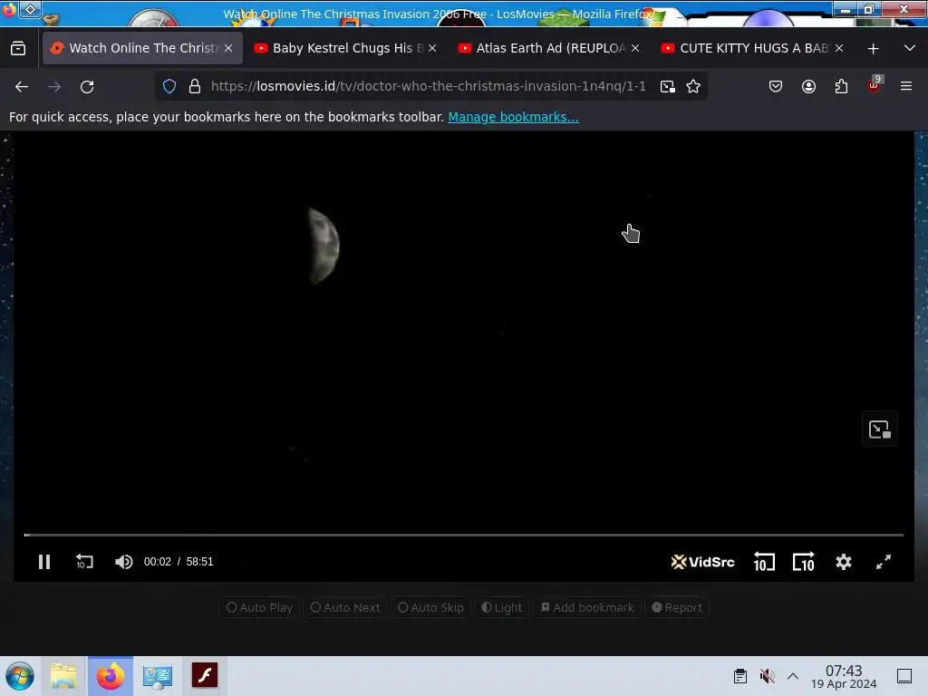Screen dimensions: 928x696
Task: Open player settings gear
Action: [x=844, y=562]
